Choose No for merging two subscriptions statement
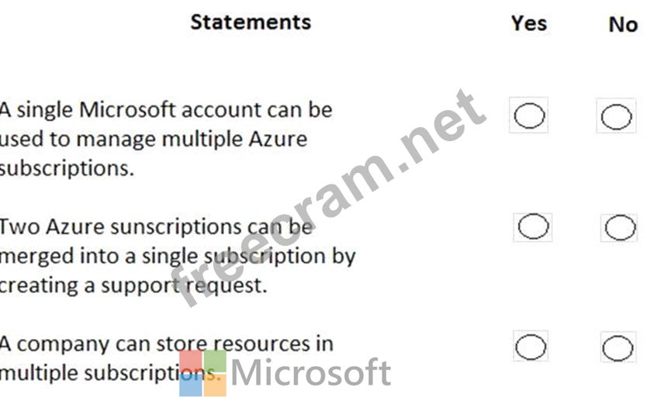This screenshot has height=401, width=657. [618, 228]
